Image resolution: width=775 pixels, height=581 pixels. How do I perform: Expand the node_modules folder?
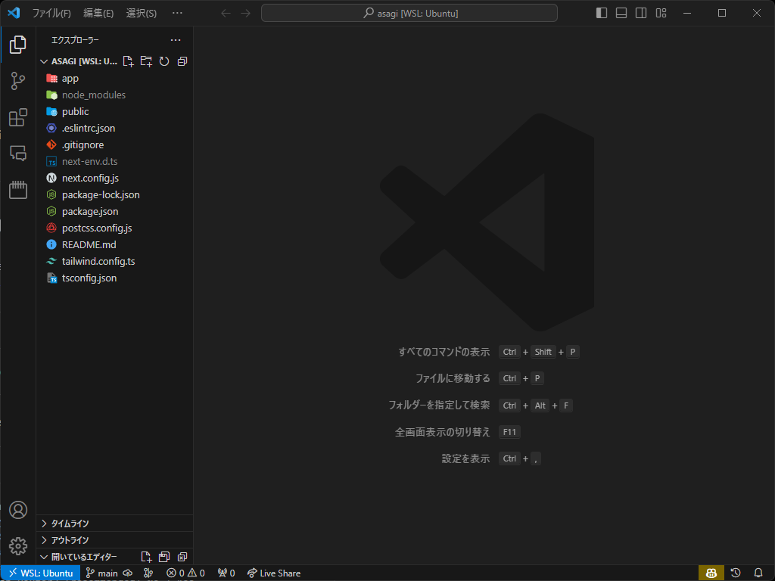coord(115,95)
